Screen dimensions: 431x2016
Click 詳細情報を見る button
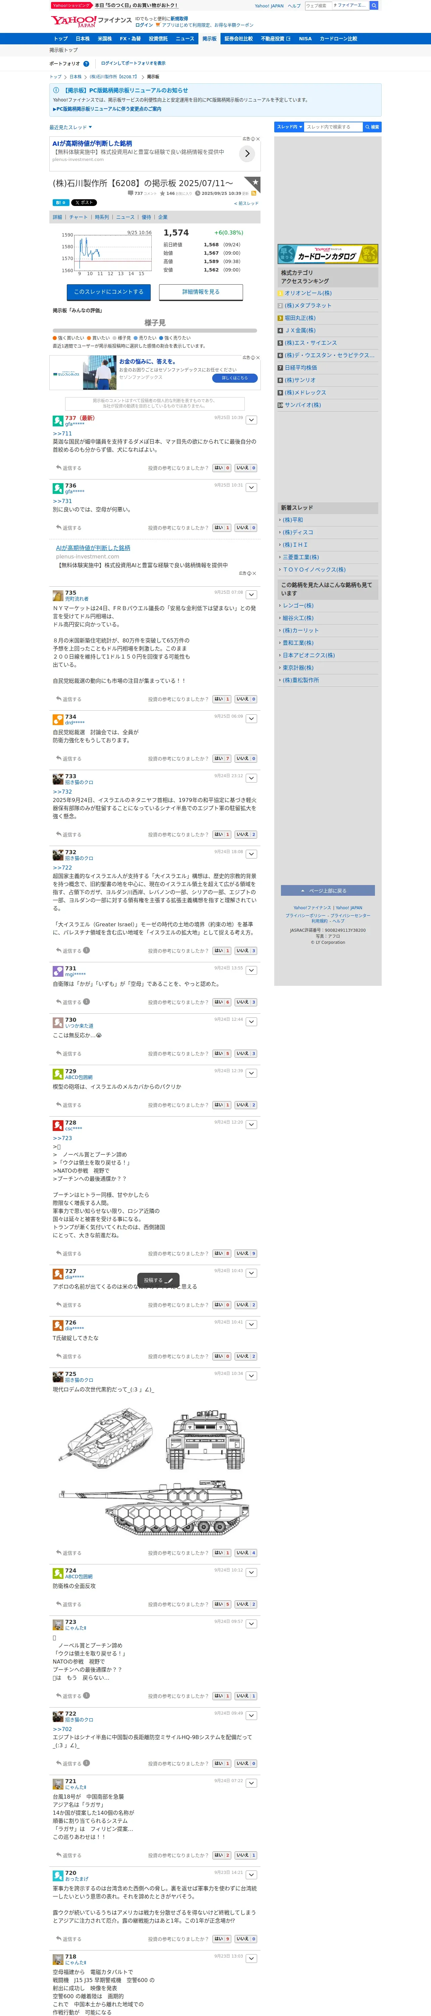[x=201, y=292]
